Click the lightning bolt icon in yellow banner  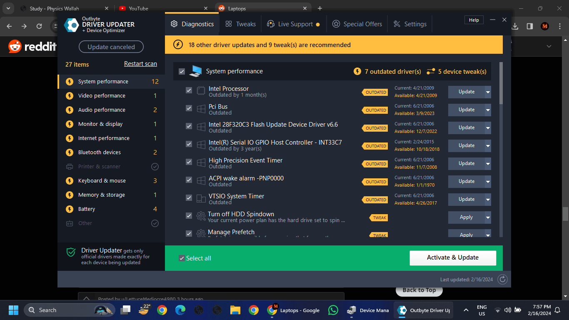click(x=178, y=45)
